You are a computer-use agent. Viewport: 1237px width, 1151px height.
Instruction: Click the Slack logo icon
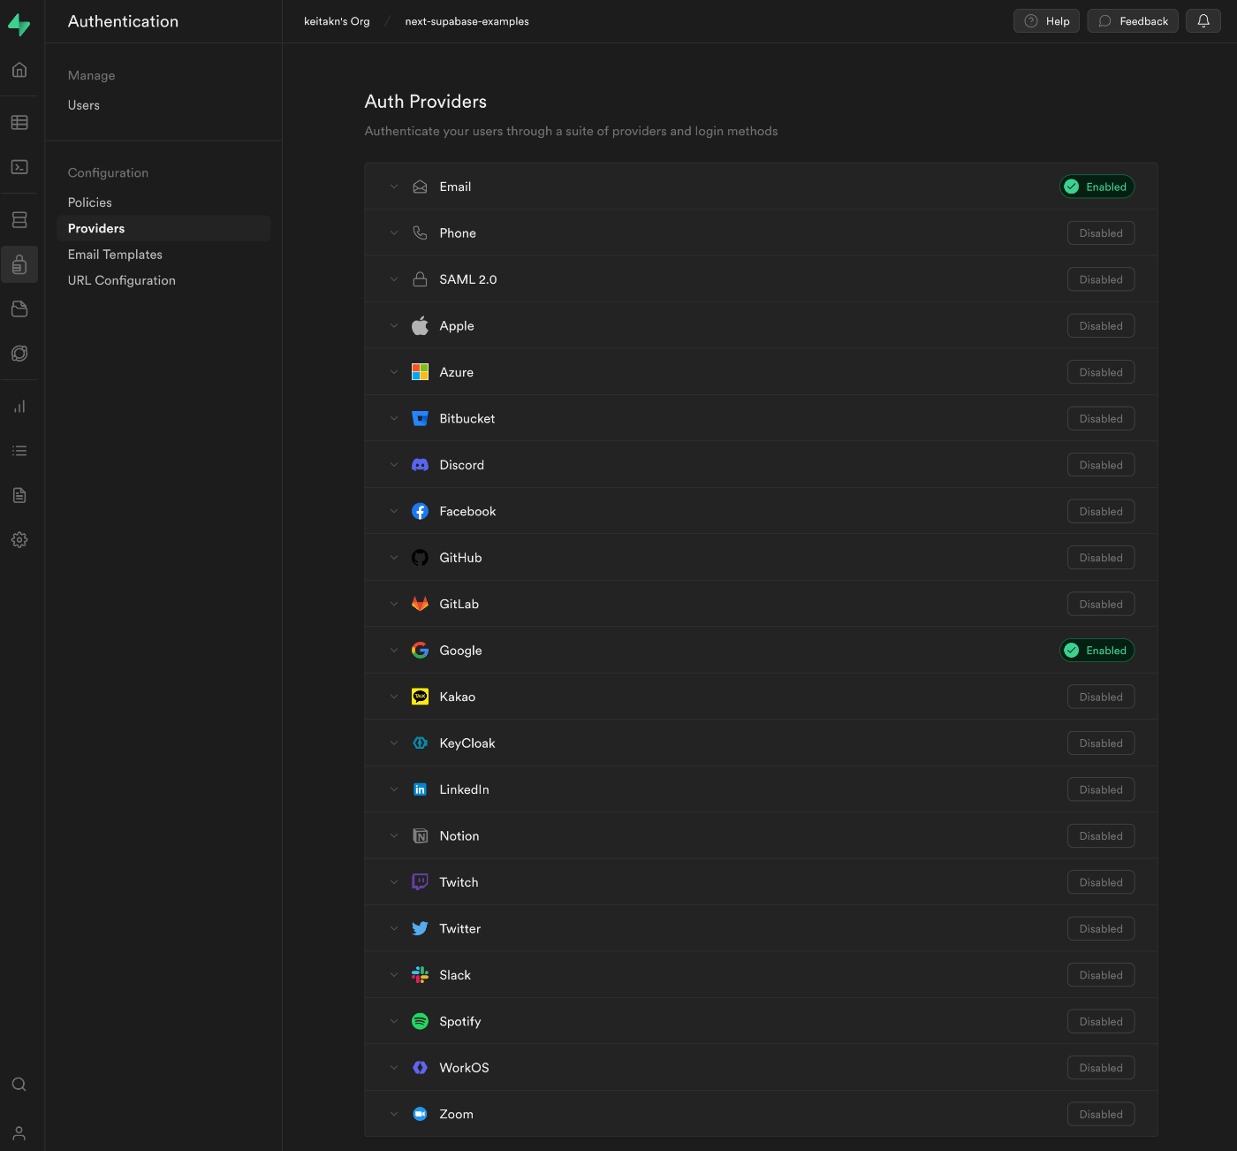[x=421, y=975]
